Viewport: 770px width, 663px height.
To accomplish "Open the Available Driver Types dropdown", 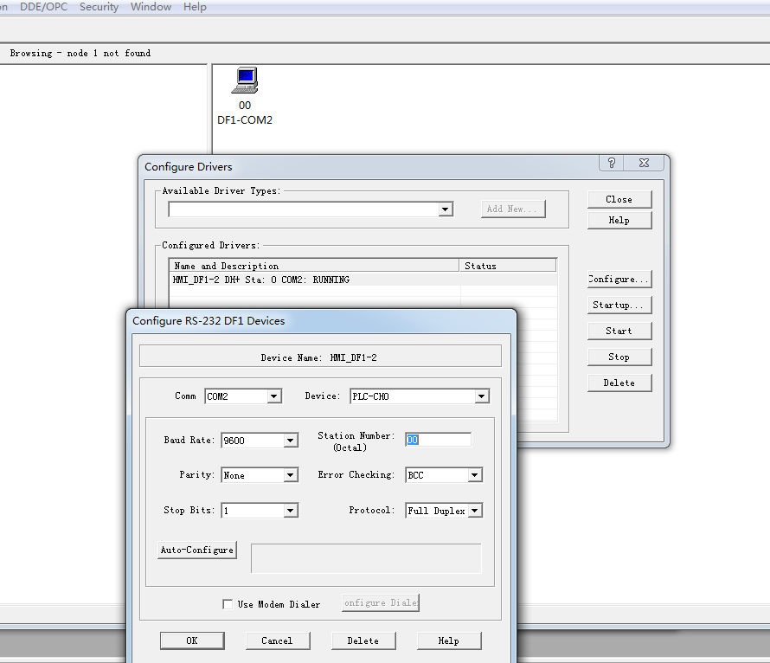I will click(446, 209).
